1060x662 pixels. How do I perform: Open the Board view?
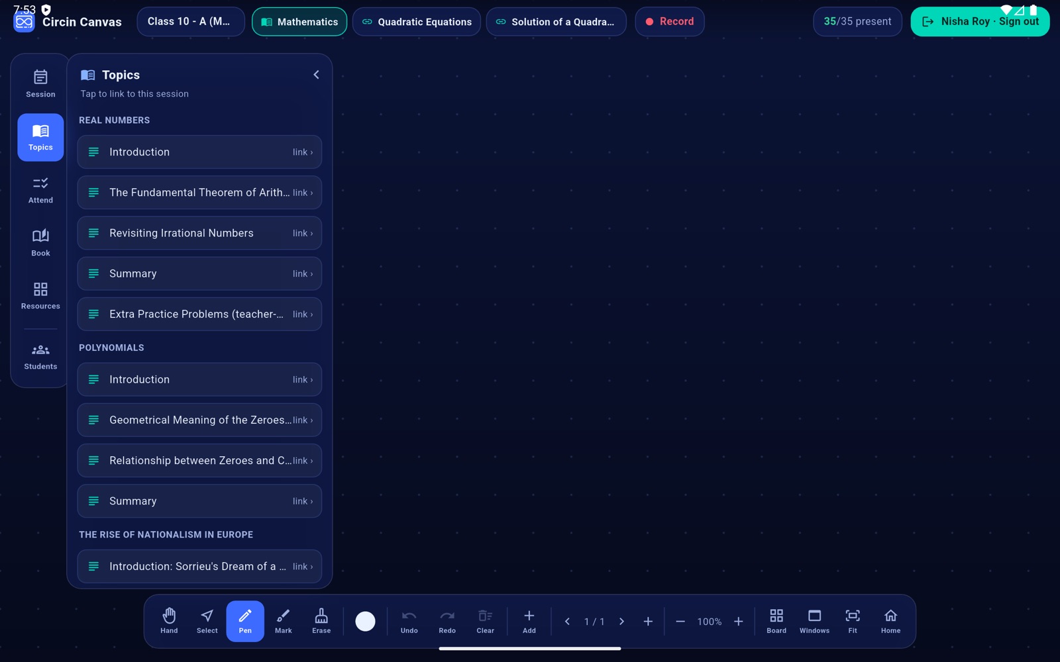[x=776, y=621]
